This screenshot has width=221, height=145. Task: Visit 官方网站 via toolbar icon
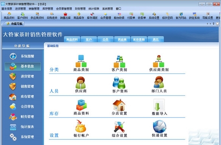(181, 16)
